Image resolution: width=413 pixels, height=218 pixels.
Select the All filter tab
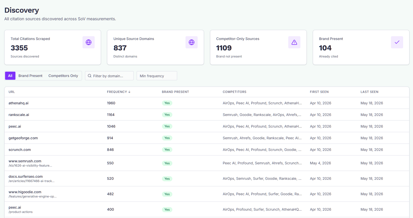(10, 76)
